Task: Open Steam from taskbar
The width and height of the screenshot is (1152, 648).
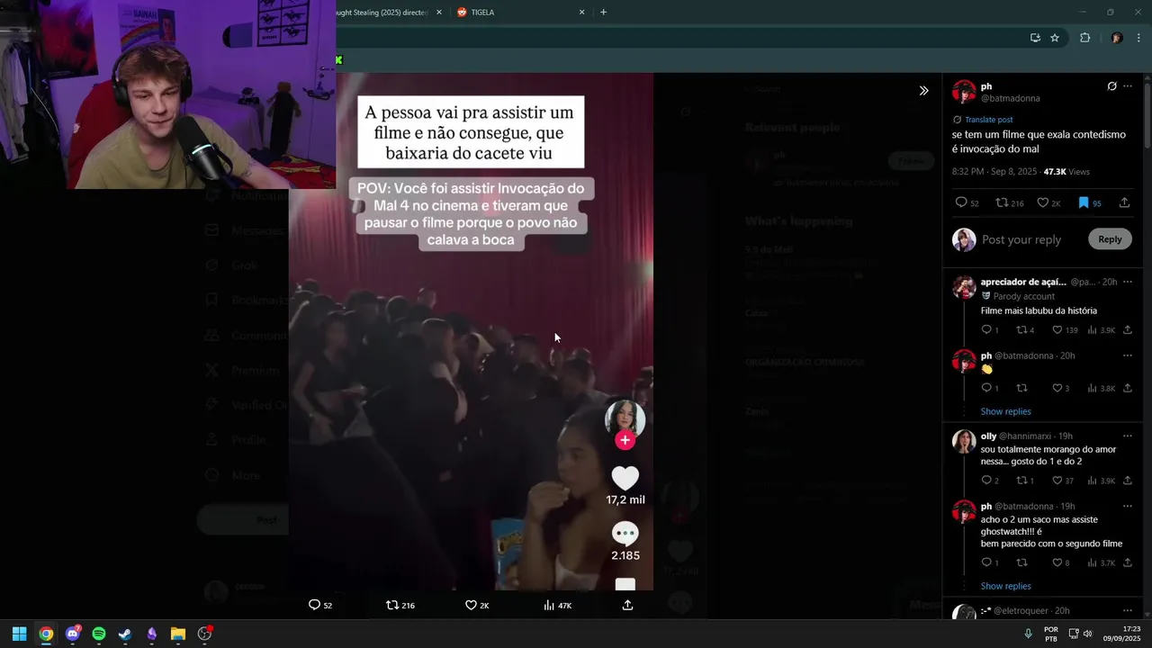Action: point(125,634)
